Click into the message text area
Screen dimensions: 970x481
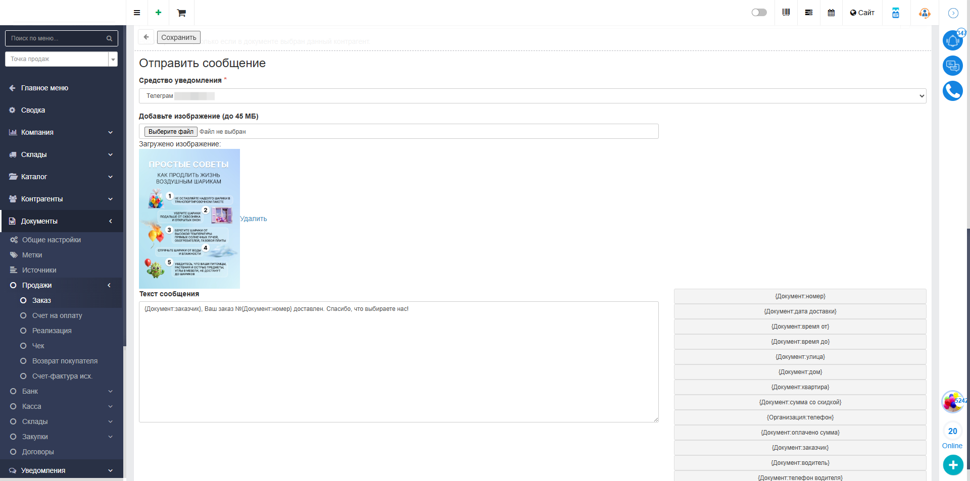click(399, 361)
